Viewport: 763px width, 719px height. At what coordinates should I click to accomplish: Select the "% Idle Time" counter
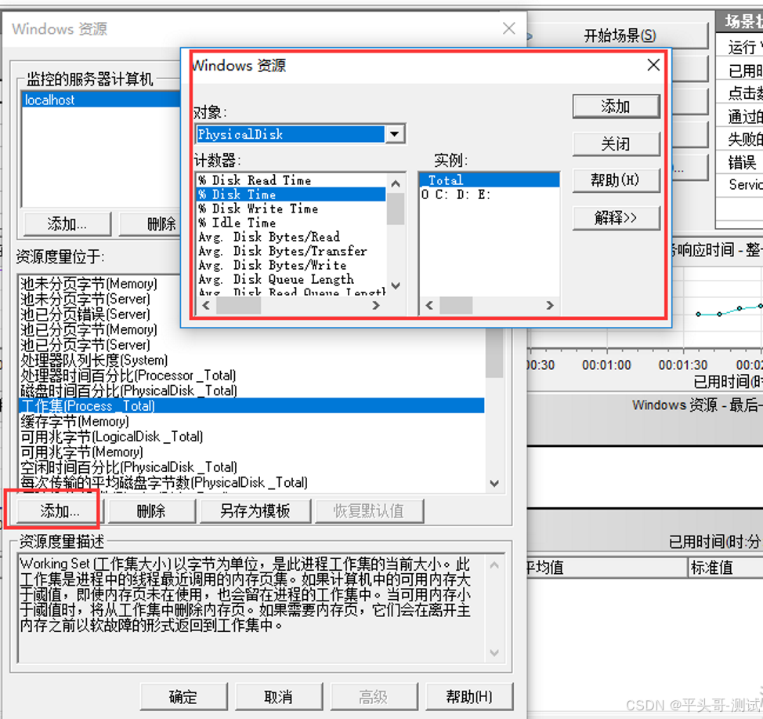(237, 223)
